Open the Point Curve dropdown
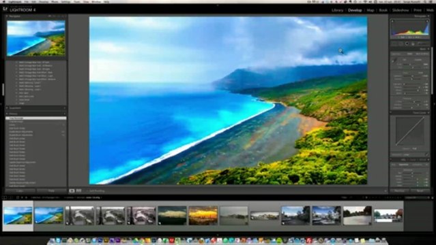The width and height of the screenshot is (436, 245). pyautogui.click(x=406, y=154)
